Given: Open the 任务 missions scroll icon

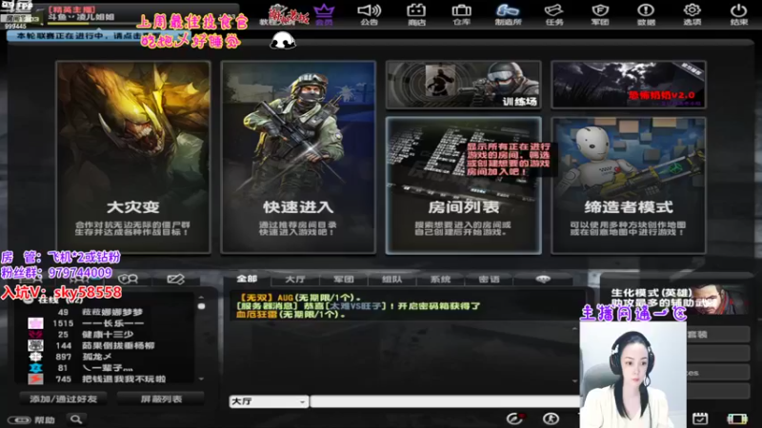Looking at the screenshot, I should point(554,14).
